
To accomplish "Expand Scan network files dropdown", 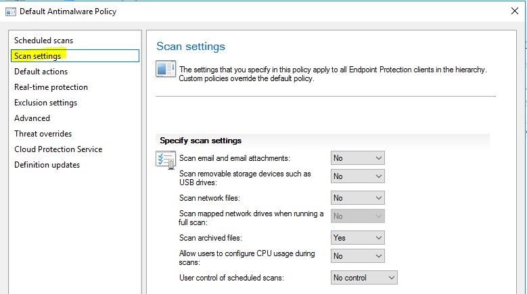I will click(357, 198).
